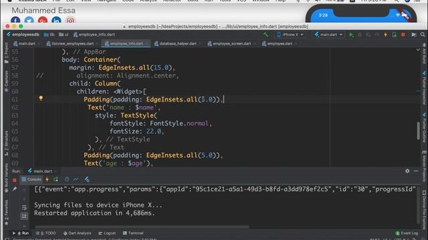The image size is (428, 240).
Task: Click the lib folder breadcrumb
Action: click(49, 35)
